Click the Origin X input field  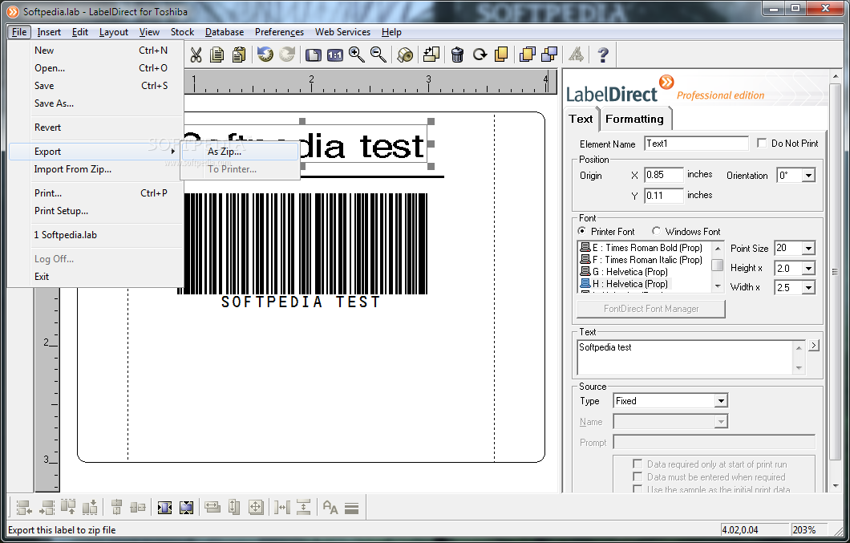coord(663,175)
